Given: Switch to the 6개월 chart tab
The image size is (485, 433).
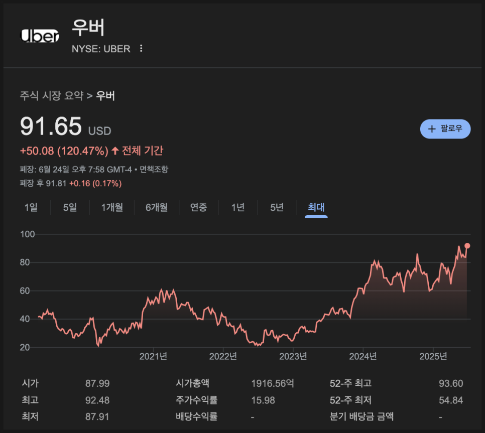Looking at the screenshot, I should [157, 207].
